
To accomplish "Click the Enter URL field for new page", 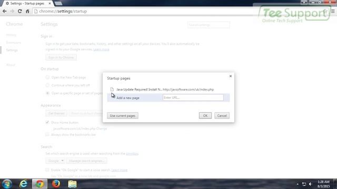I will (x=193, y=98).
